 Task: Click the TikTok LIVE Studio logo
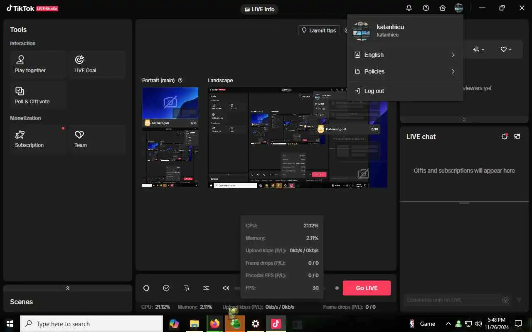32,8
